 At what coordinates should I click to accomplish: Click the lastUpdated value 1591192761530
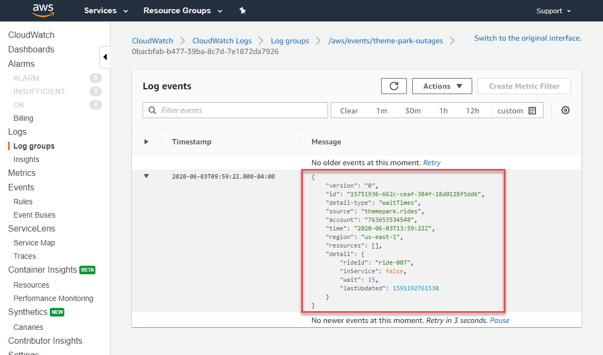click(x=415, y=288)
